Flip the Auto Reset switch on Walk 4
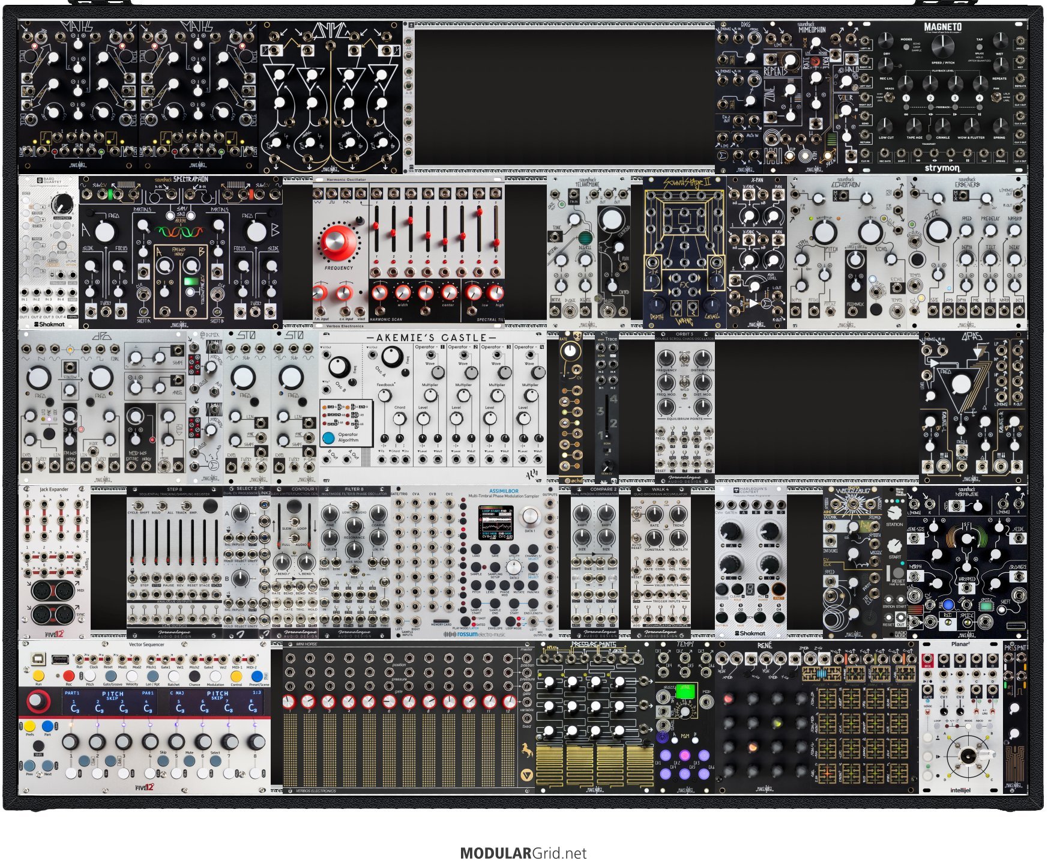This screenshot has height=866, width=1048. coord(637,537)
